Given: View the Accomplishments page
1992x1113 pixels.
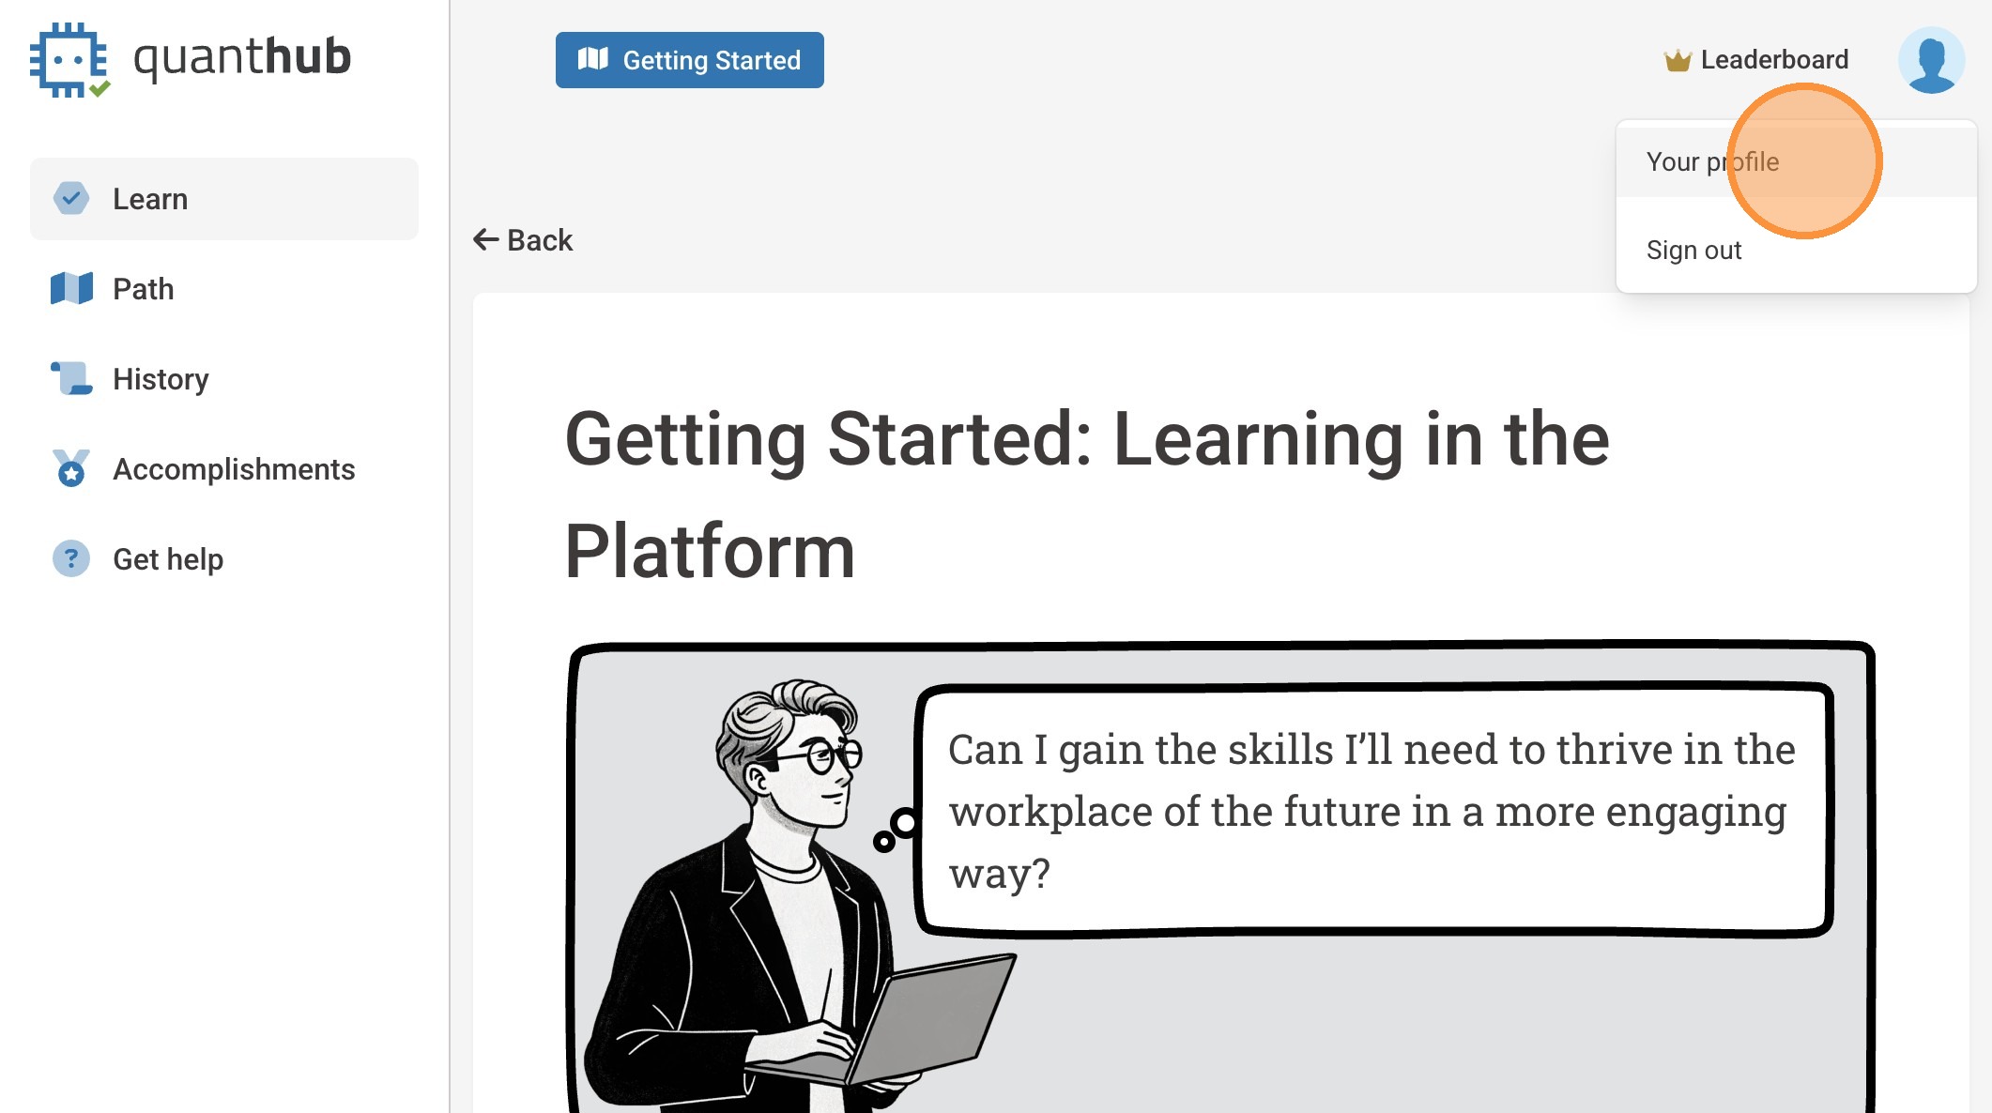Looking at the screenshot, I should click(234, 469).
